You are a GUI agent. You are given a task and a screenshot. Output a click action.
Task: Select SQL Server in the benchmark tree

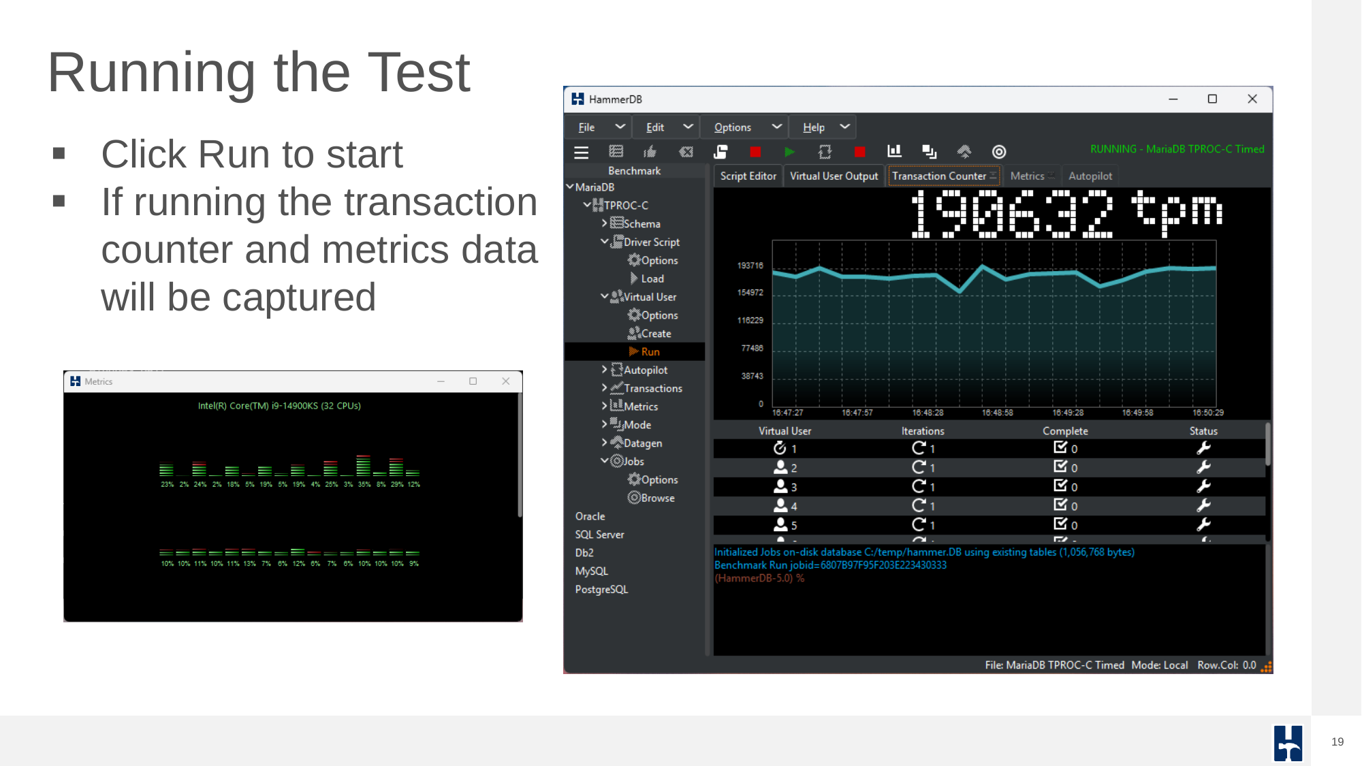[599, 534]
